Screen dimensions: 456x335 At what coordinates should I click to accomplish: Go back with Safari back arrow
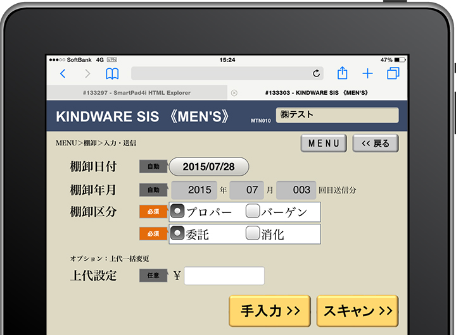point(63,73)
